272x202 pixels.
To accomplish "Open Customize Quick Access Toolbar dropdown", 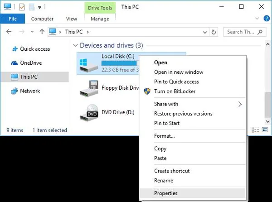I will tap(39, 7).
